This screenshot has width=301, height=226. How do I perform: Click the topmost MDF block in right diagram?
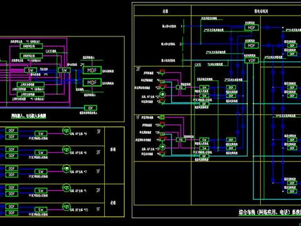tap(251, 28)
